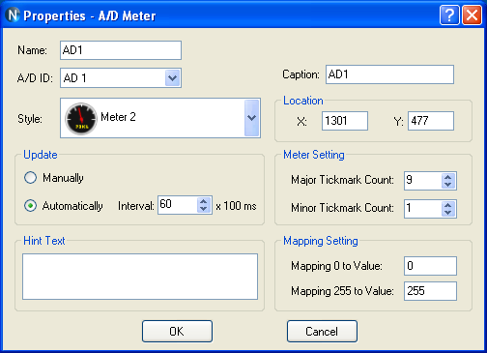Click the Location Y input field
This screenshot has height=353, width=487.
[431, 121]
